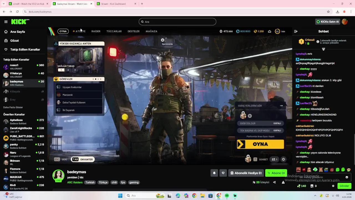
Task: Close the badeymas Stream browser tab
Action: (x=91, y=4)
